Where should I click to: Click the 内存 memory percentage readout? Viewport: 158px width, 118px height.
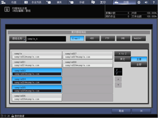tap(144, 13)
